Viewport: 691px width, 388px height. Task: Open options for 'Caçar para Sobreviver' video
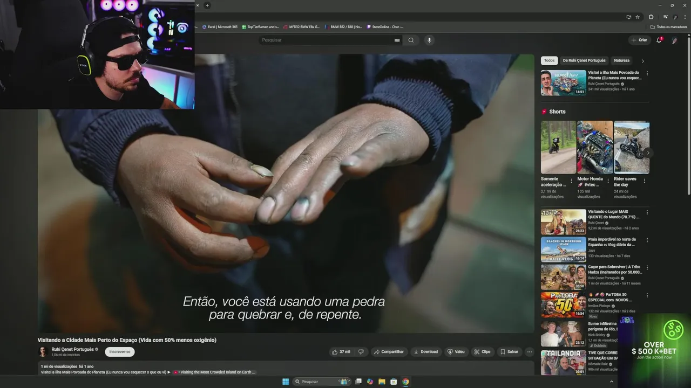647,268
